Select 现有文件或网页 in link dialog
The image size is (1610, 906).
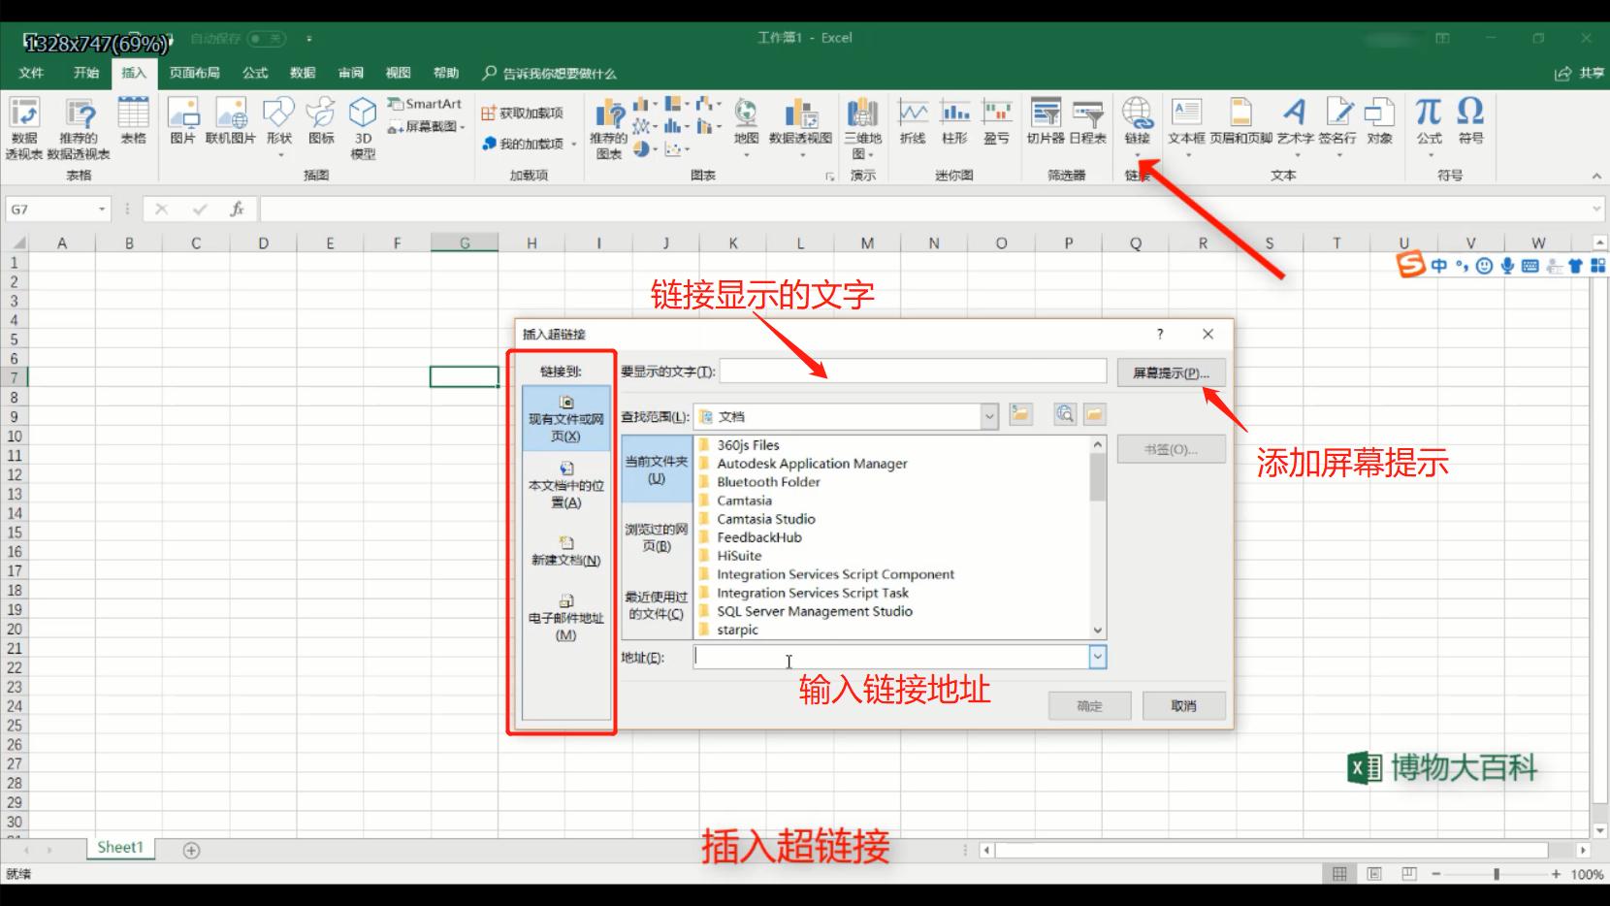[x=565, y=419]
